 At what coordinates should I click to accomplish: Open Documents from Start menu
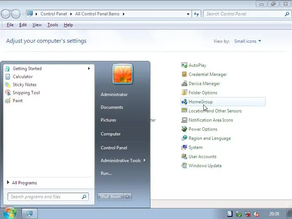coord(112,107)
